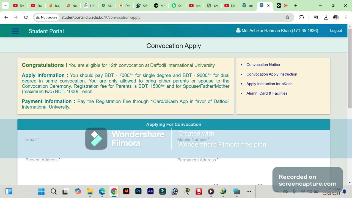Open the Chrome extensions menu
The height and width of the screenshot is (198, 352).
click(x=302, y=17)
